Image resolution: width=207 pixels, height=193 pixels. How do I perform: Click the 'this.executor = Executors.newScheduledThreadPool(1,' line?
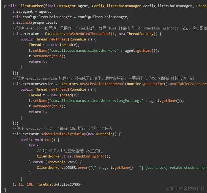tap(87, 34)
